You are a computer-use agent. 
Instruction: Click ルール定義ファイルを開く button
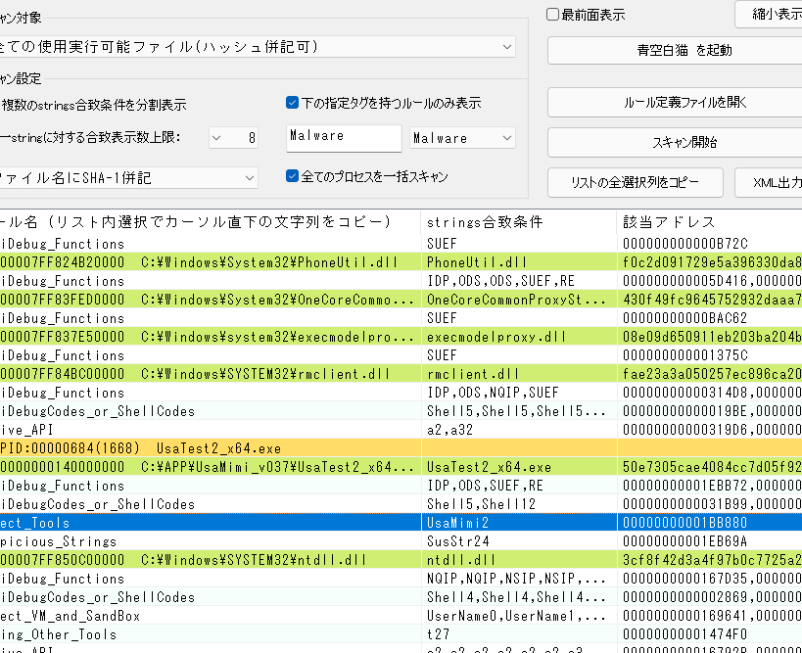point(674,102)
